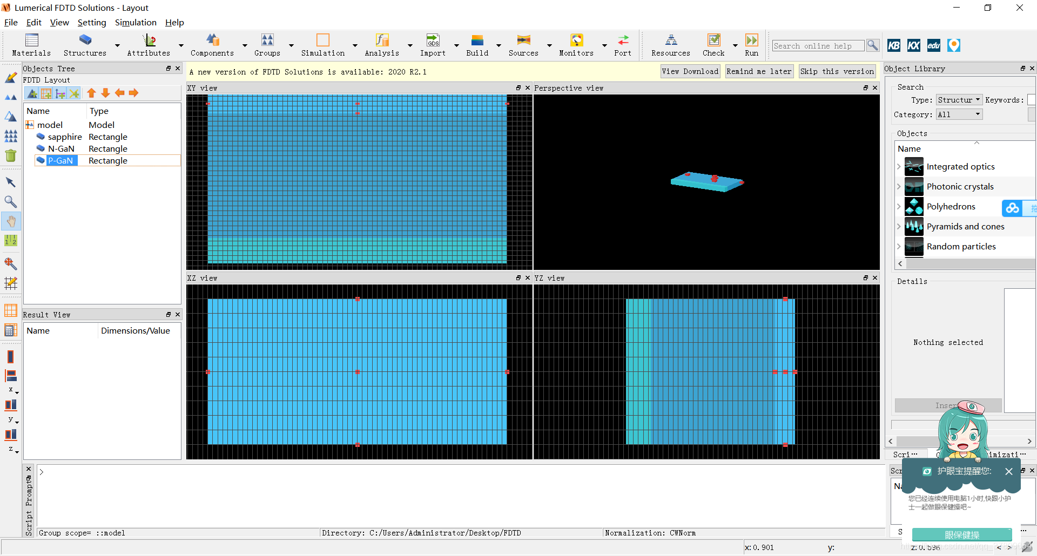
Task: Expand the Photonic crystals category
Action: 899,186
